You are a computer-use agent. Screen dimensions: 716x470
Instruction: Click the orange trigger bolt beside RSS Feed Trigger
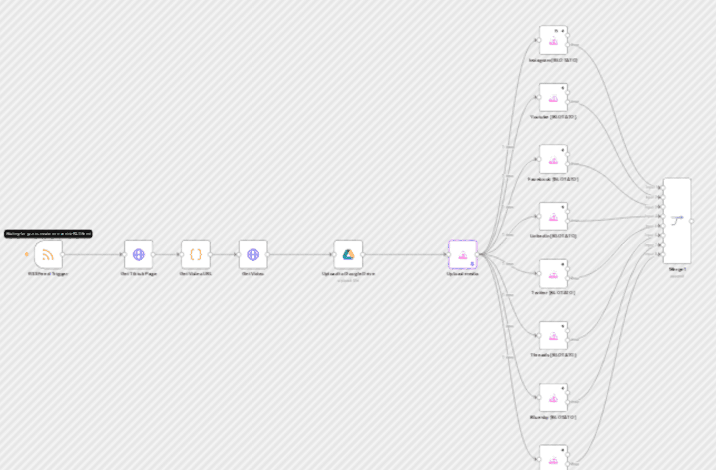click(27, 254)
